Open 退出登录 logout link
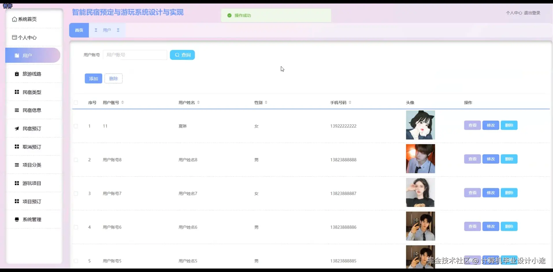 [532, 13]
